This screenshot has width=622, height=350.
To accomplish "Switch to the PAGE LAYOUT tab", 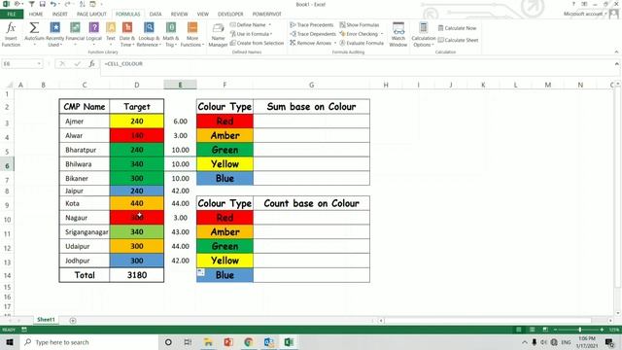I will coord(91,15).
